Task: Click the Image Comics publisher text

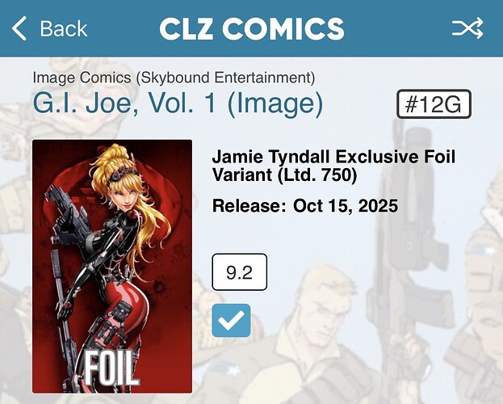Action: tap(82, 78)
